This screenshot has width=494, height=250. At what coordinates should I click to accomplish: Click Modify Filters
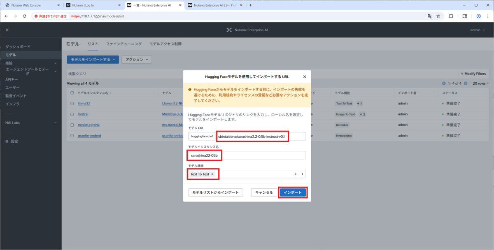(473, 74)
